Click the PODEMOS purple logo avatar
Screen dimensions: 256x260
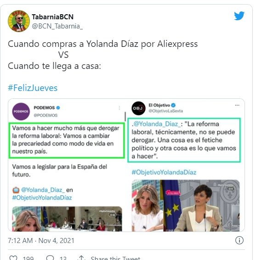pos(21,112)
